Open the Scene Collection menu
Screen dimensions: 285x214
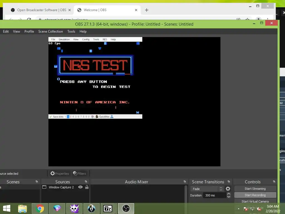click(51, 31)
